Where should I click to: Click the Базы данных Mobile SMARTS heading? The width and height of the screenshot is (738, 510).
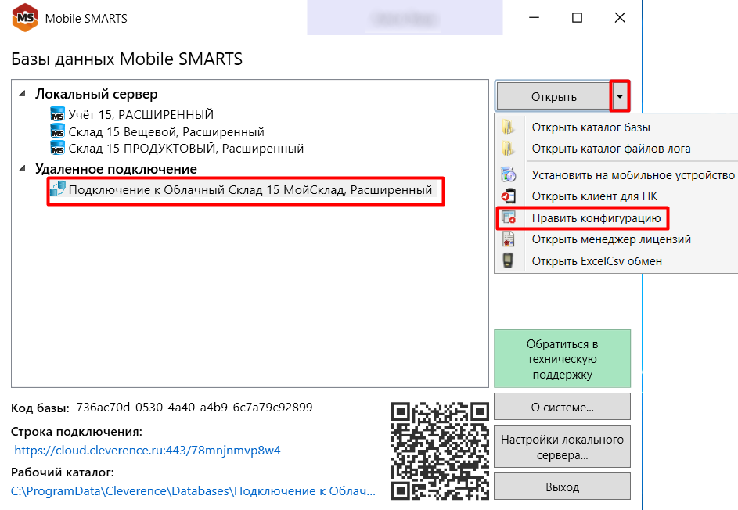click(127, 59)
